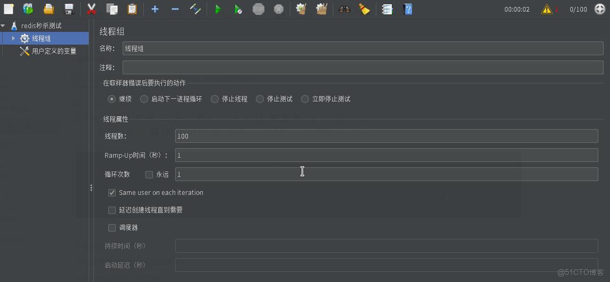Click the 启动延迟（秒） input field
Viewport: 610px width, 282px height.
pyautogui.click(x=386, y=264)
